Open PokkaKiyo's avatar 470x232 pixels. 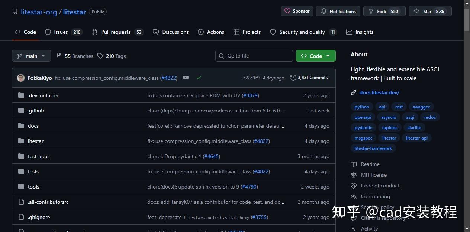21,78
